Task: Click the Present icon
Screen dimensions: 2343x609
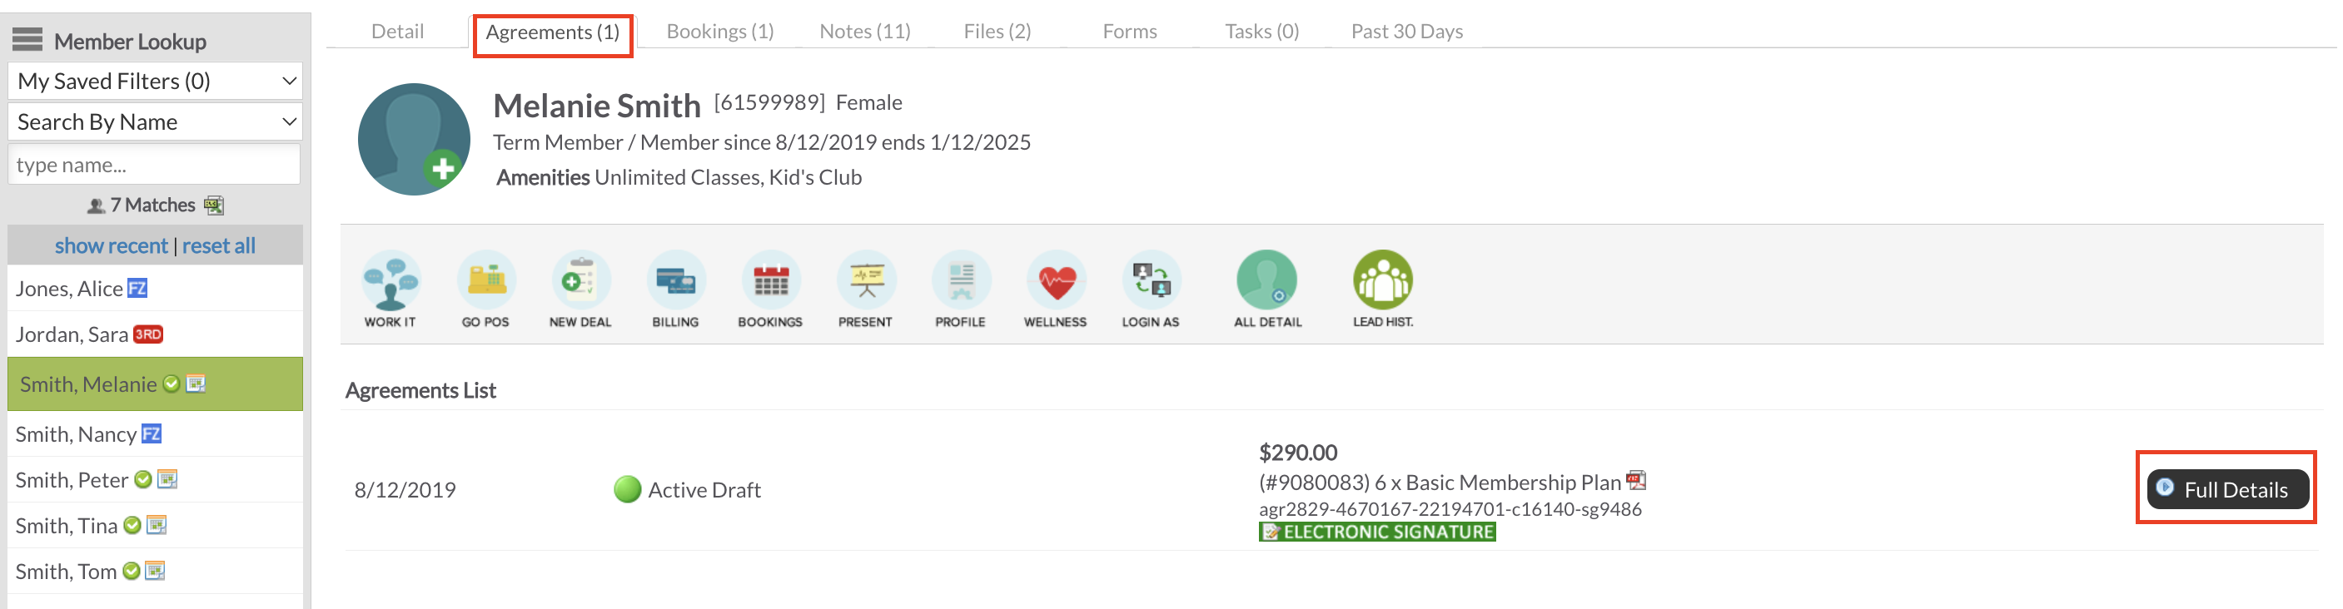Action: [866, 281]
